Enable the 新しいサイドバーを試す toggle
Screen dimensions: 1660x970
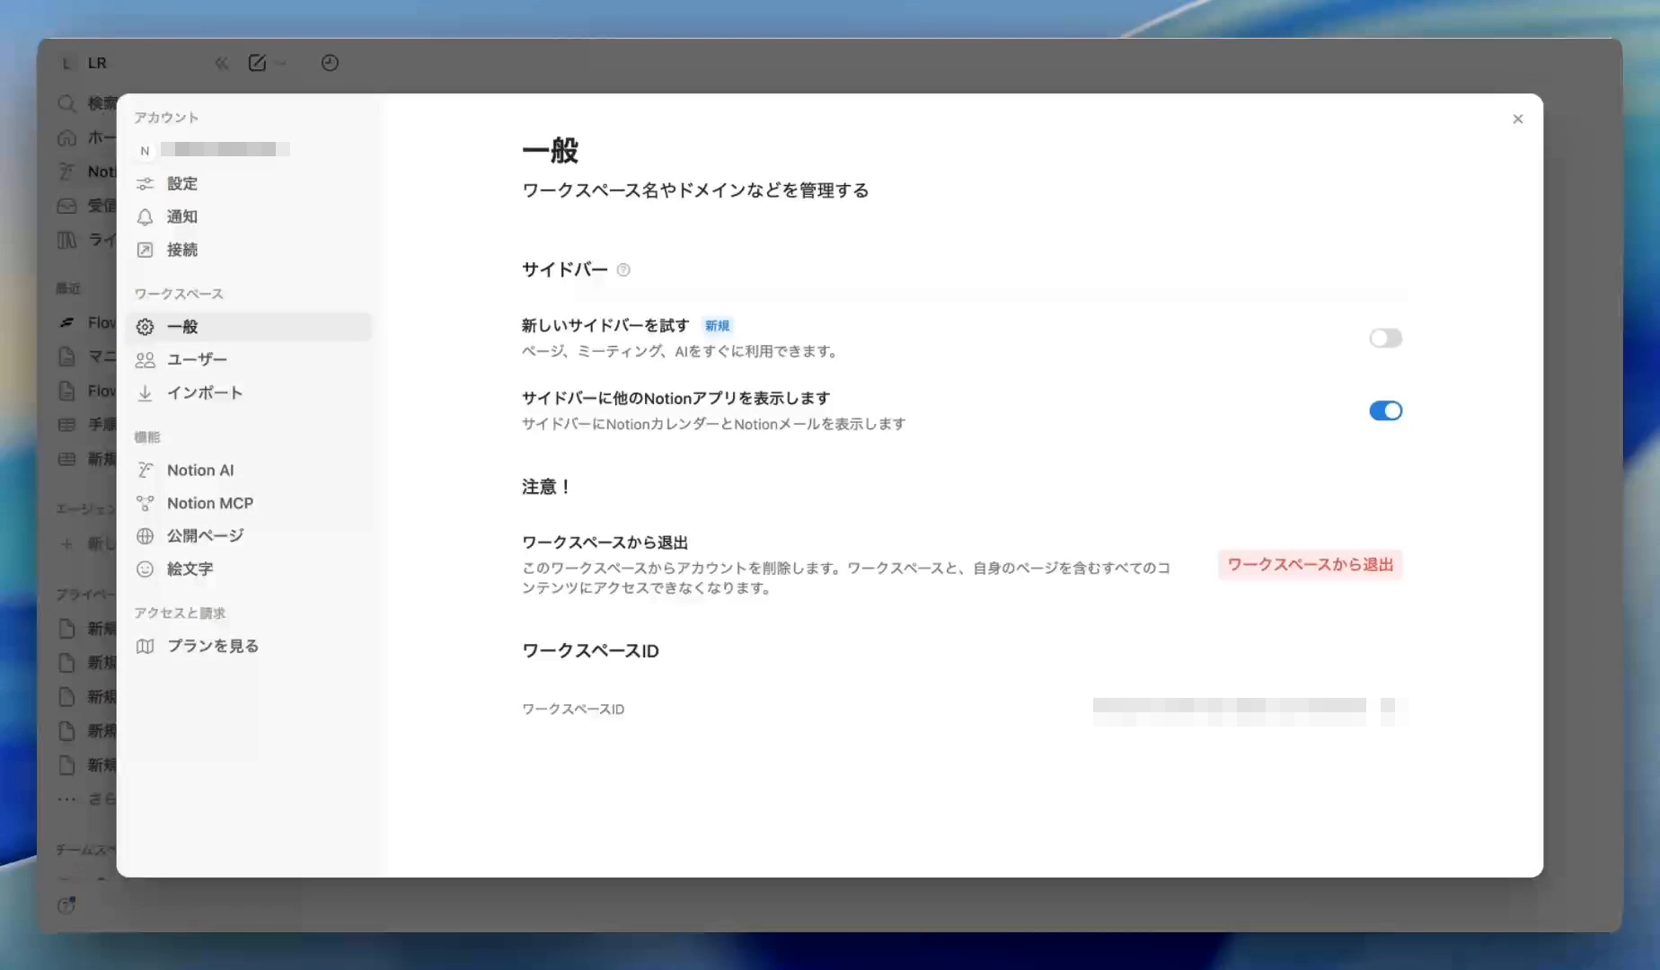pyautogui.click(x=1385, y=338)
